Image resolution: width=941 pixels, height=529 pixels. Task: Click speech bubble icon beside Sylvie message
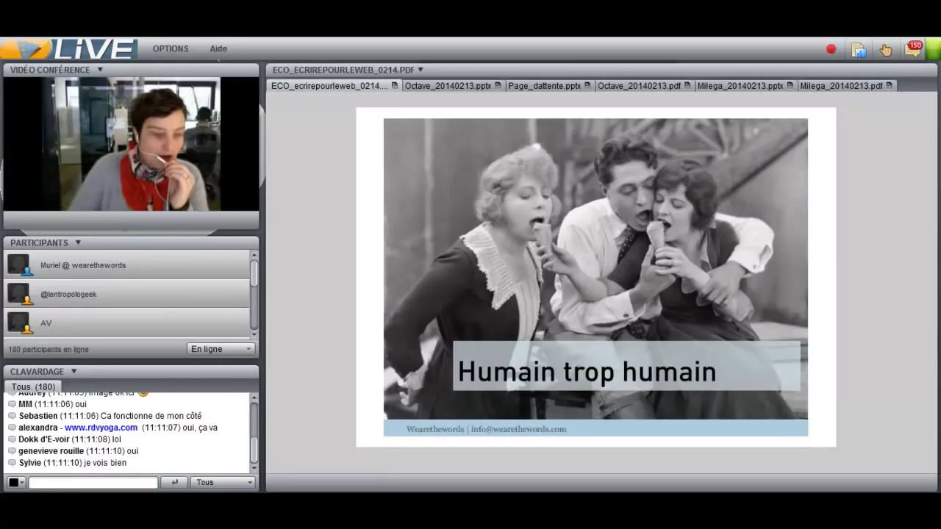point(12,463)
